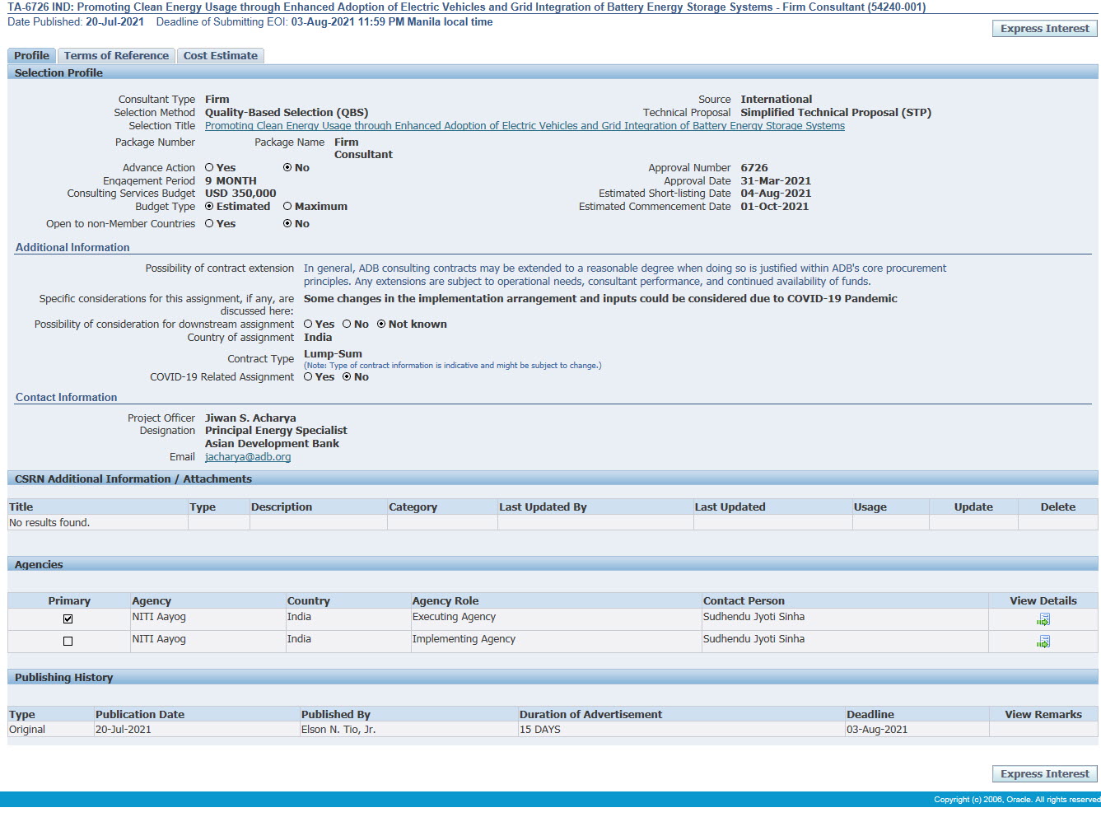The width and height of the screenshot is (1101, 817).
Task: Click the 'No results found.' row
Action: 553,522
